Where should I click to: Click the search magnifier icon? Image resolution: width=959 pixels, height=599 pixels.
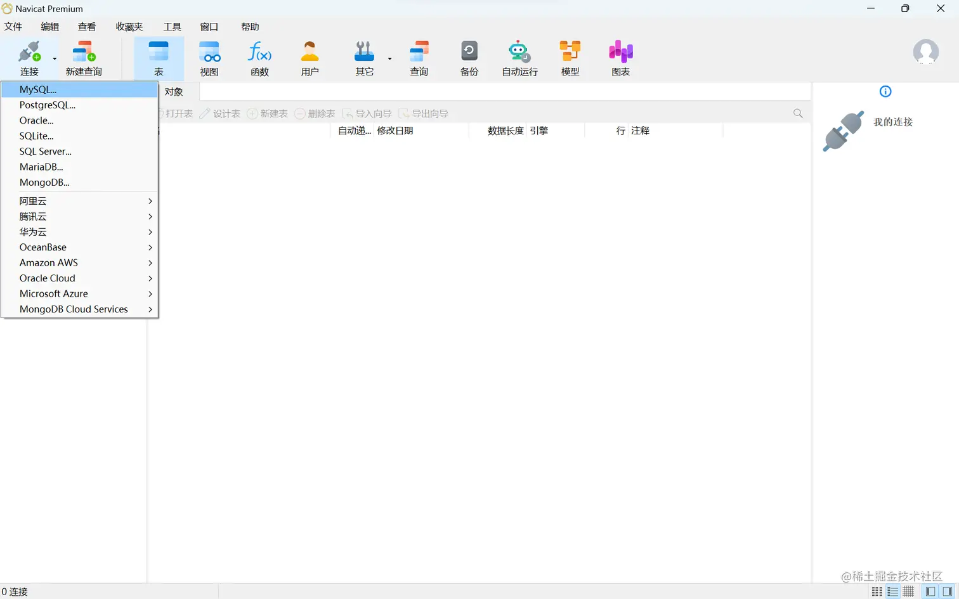(x=798, y=113)
